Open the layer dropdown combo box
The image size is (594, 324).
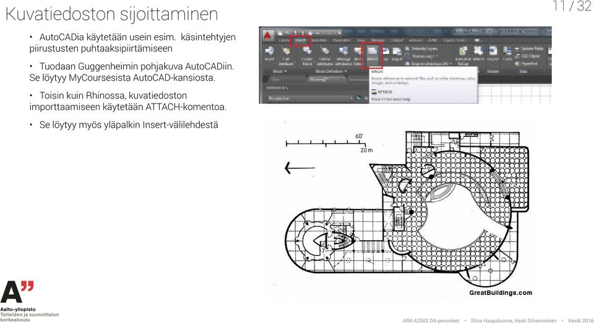coord(309,99)
